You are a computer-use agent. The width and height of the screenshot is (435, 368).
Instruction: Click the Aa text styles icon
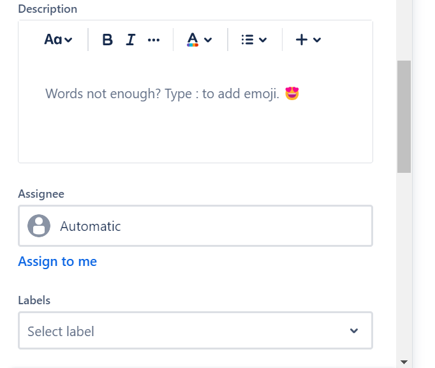(53, 40)
